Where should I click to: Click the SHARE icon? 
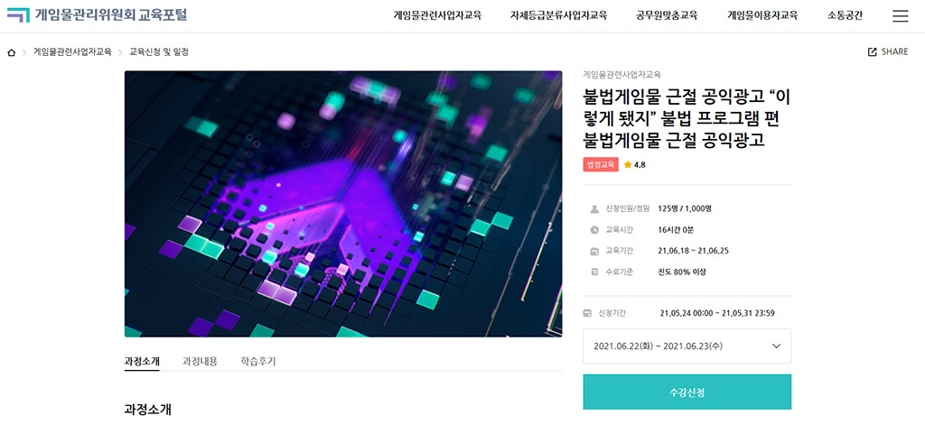(873, 51)
